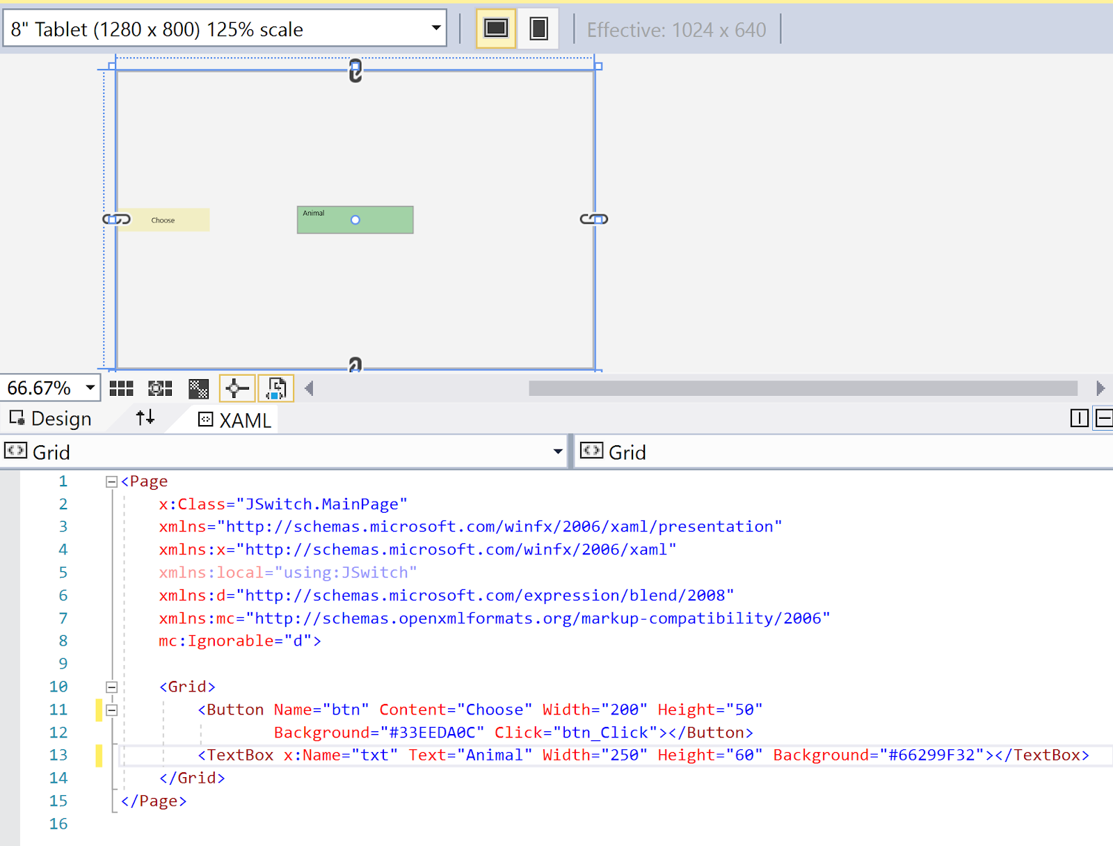The height and width of the screenshot is (846, 1113).
Task: Collapse the Grid element at line 10
Action: 111,687
